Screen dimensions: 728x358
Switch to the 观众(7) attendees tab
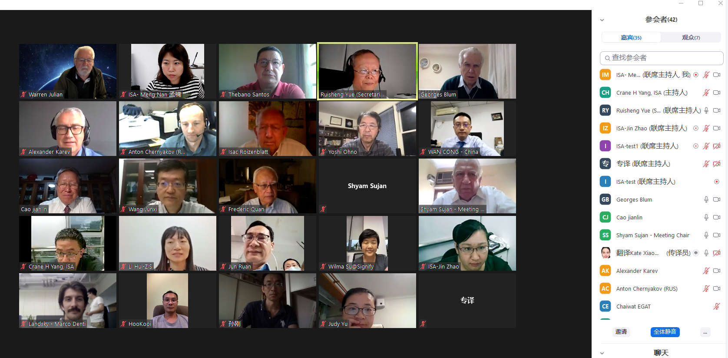pos(691,38)
